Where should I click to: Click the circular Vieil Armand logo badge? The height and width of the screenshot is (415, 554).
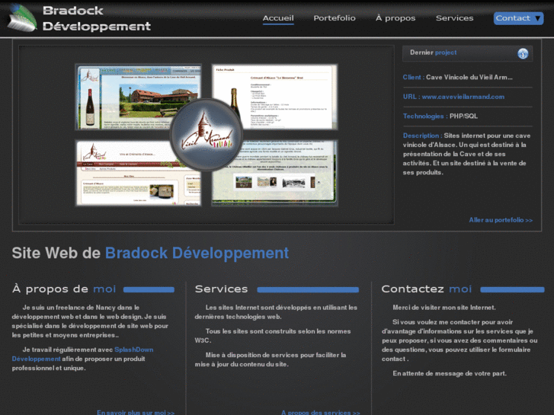206,135
